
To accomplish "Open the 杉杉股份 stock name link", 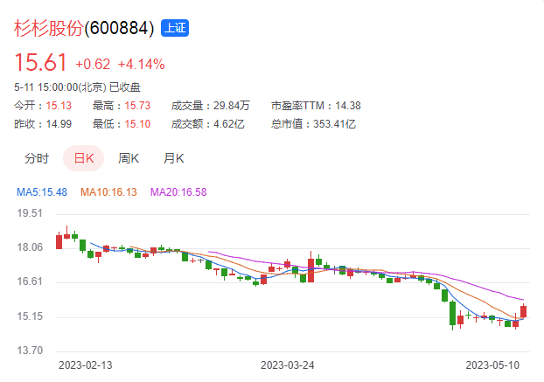I will click(49, 28).
